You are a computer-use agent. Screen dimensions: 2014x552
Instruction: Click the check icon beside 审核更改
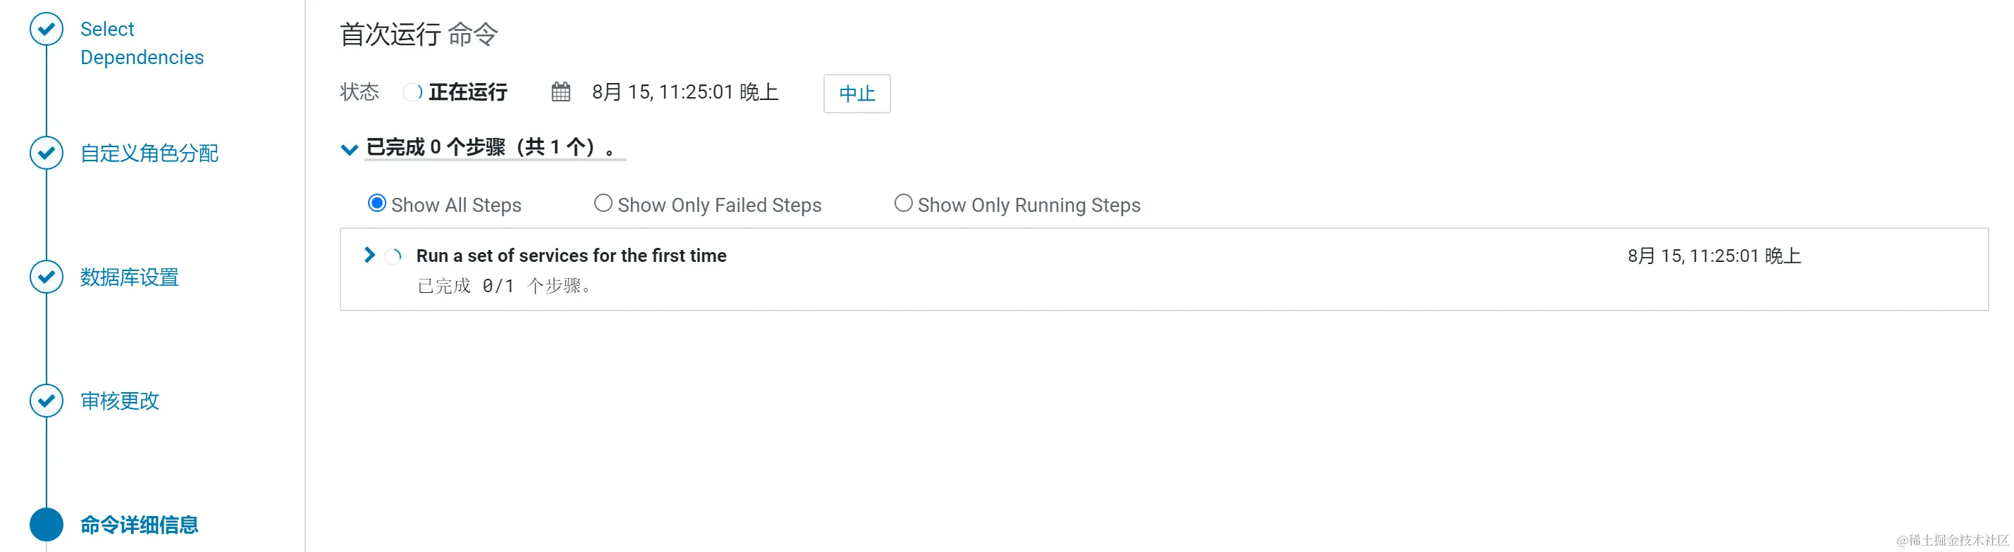click(x=46, y=401)
